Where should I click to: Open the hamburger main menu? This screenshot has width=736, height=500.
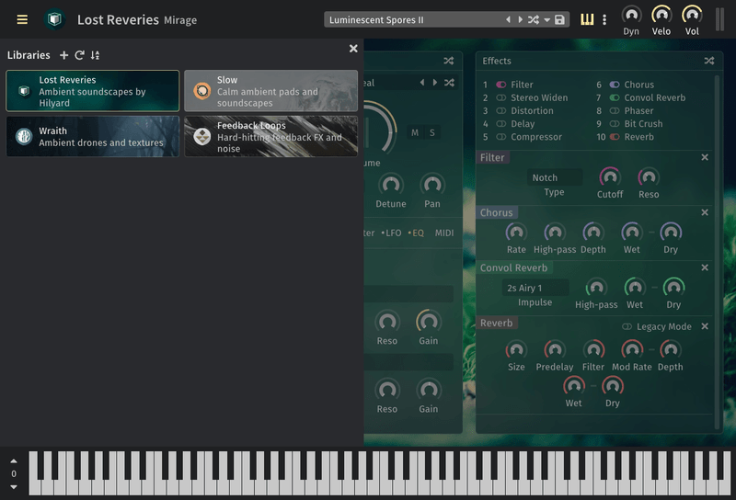22,19
